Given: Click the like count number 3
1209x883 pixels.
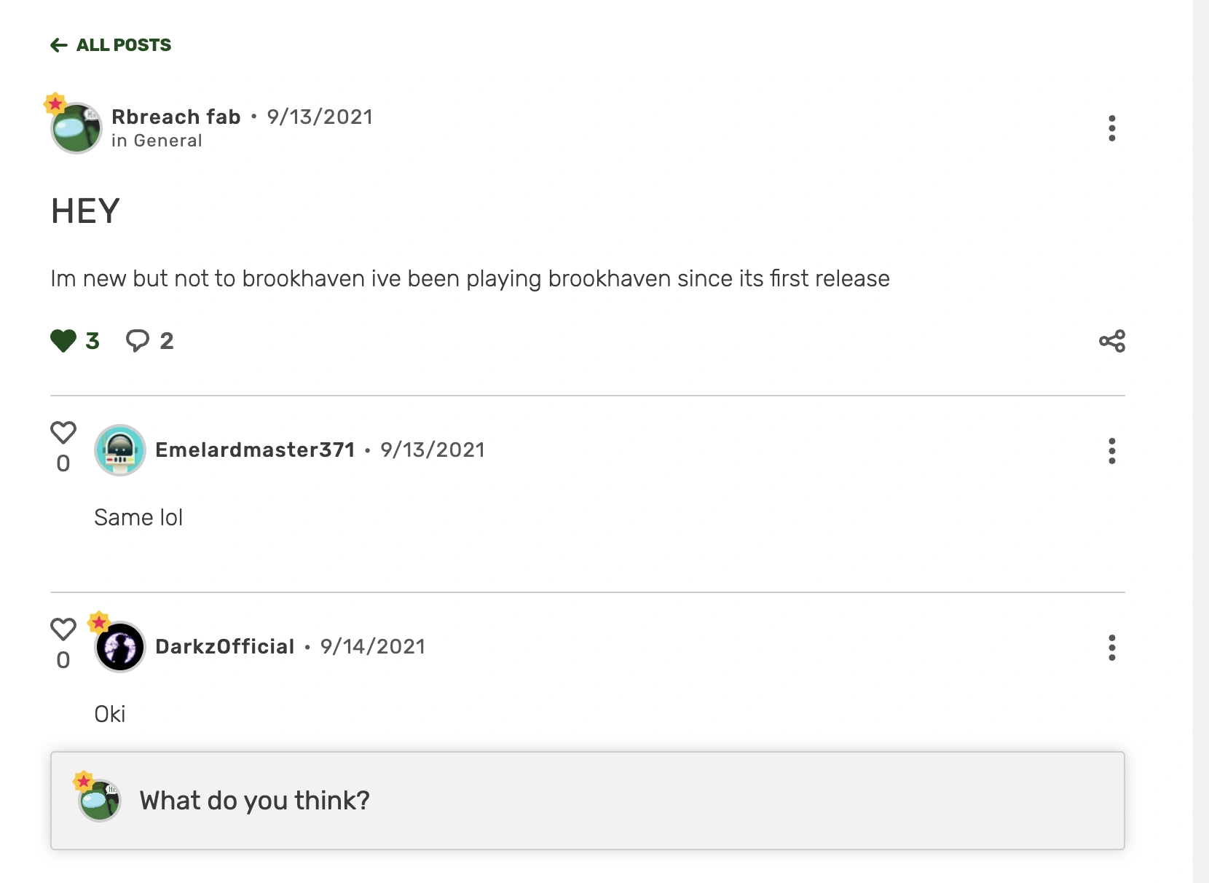Looking at the screenshot, I should click(x=92, y=340).
